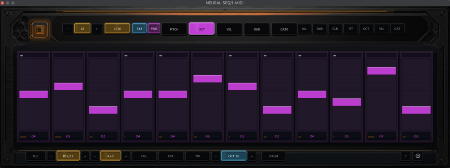Toggle the step 6 enable indicator above O6
Viewport: 450px width, 168px height.
click(x=207, y=55)
